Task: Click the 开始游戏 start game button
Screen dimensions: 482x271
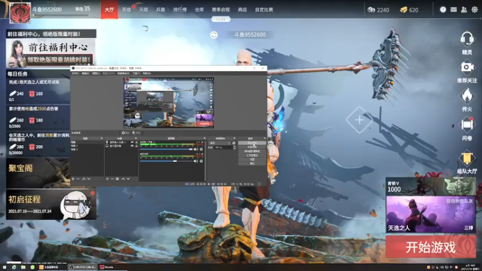Action: point(431,247)
